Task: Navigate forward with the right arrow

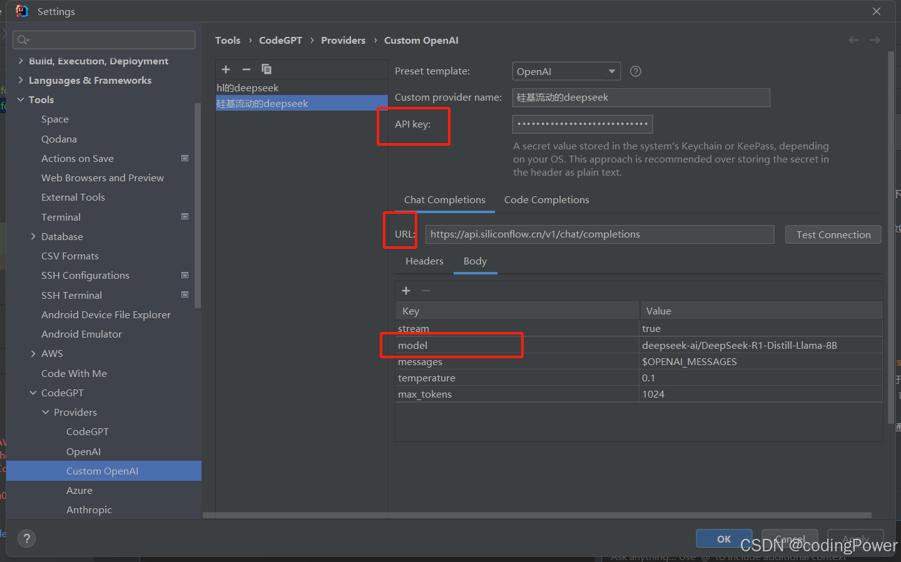Action: click(875, 40)
